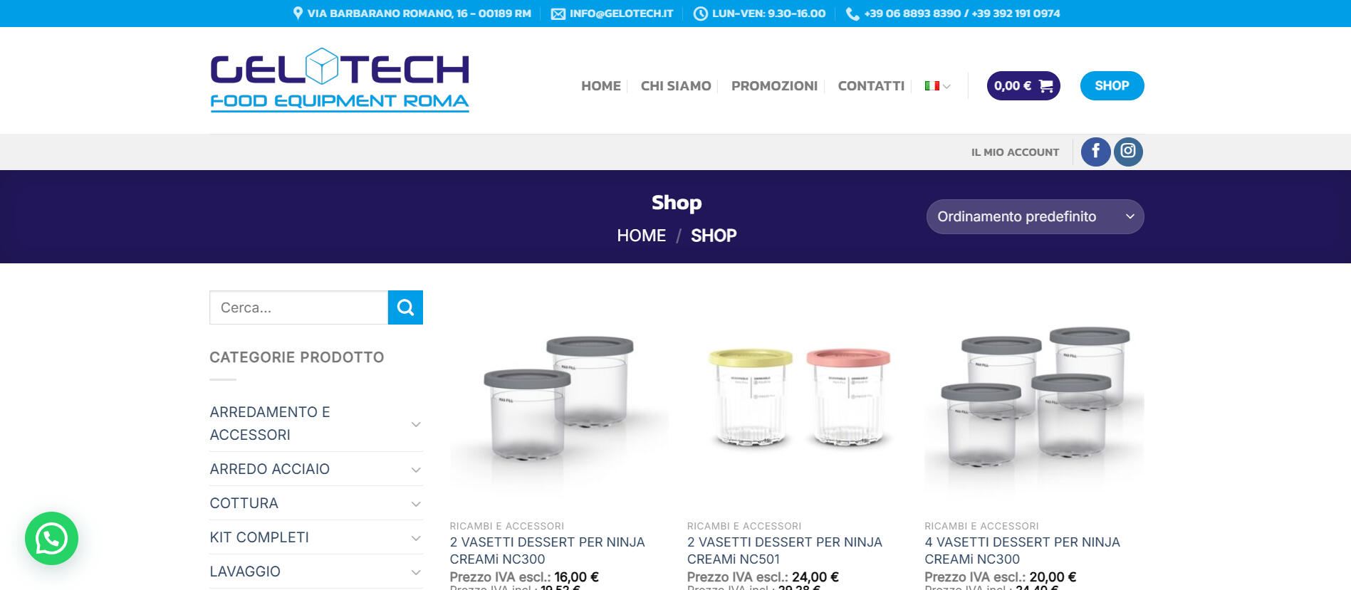Focus the Cerca search field
The image size is (1351, 590).
point(298,307)
